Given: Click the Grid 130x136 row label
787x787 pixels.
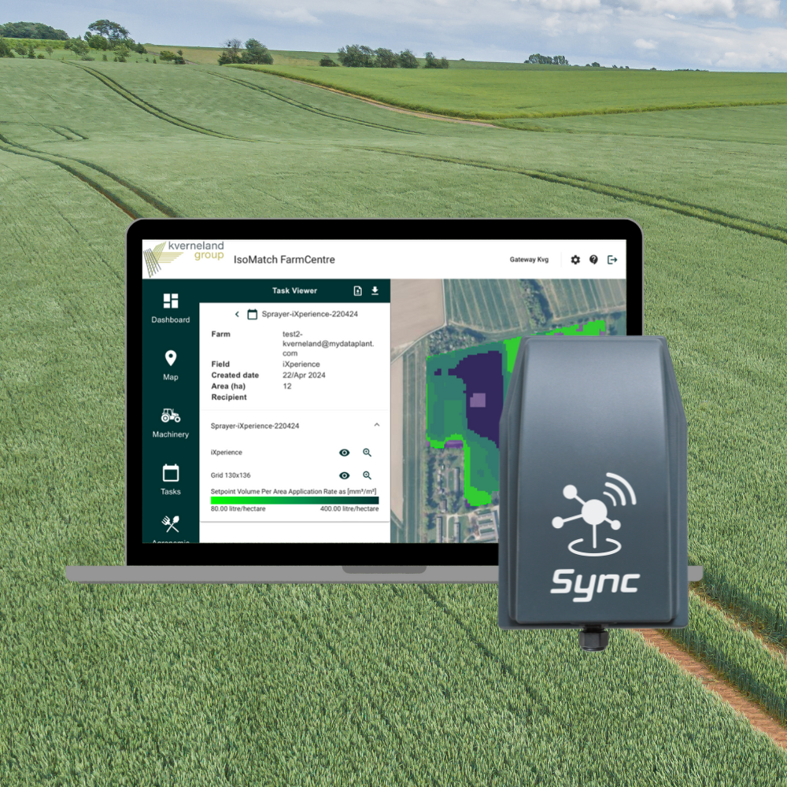Looking at the screenshot, I should 231,475.
